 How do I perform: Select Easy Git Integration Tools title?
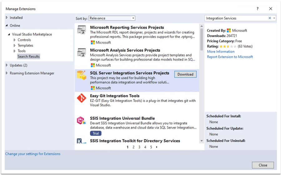[115, 96]
